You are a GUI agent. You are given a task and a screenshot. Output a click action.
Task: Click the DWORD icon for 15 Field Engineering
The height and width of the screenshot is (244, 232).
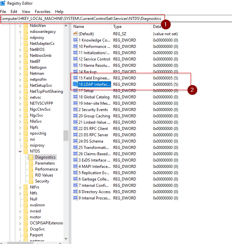click(75, 78)
